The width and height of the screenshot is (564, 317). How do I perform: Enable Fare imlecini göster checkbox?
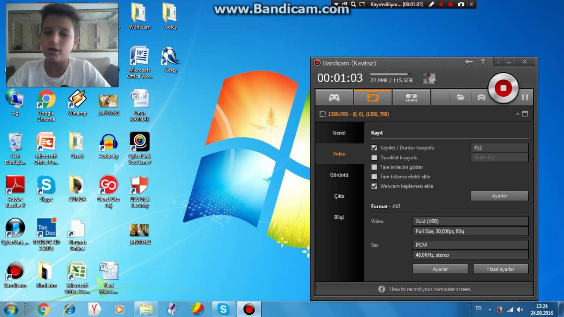[x=375, y=167]
